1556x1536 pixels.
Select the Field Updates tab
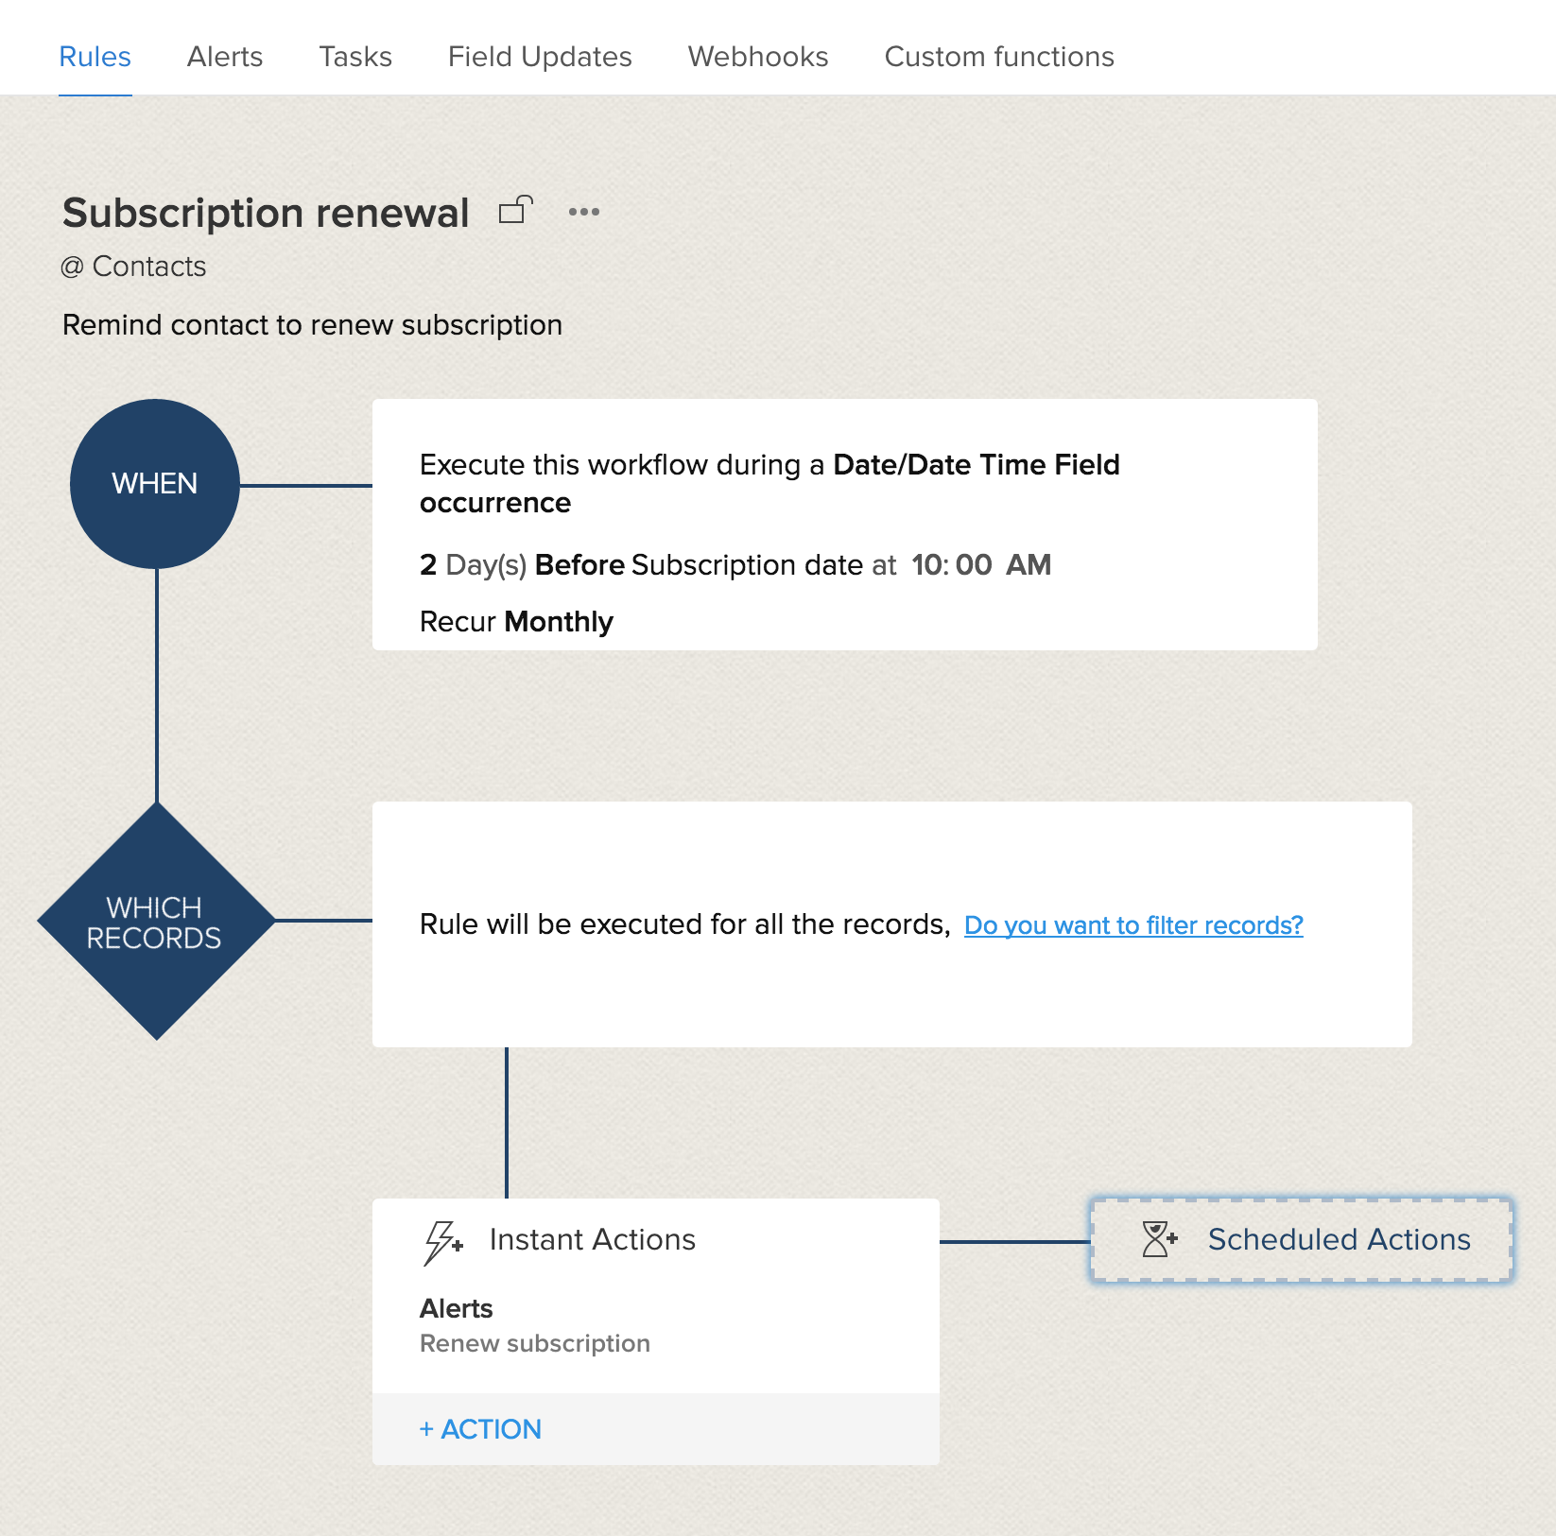click(x=540, y=57)
